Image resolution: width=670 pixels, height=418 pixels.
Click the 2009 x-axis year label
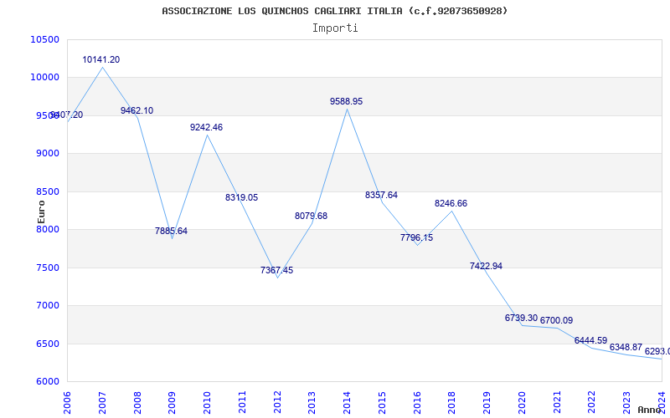click(x=172, y=402)
